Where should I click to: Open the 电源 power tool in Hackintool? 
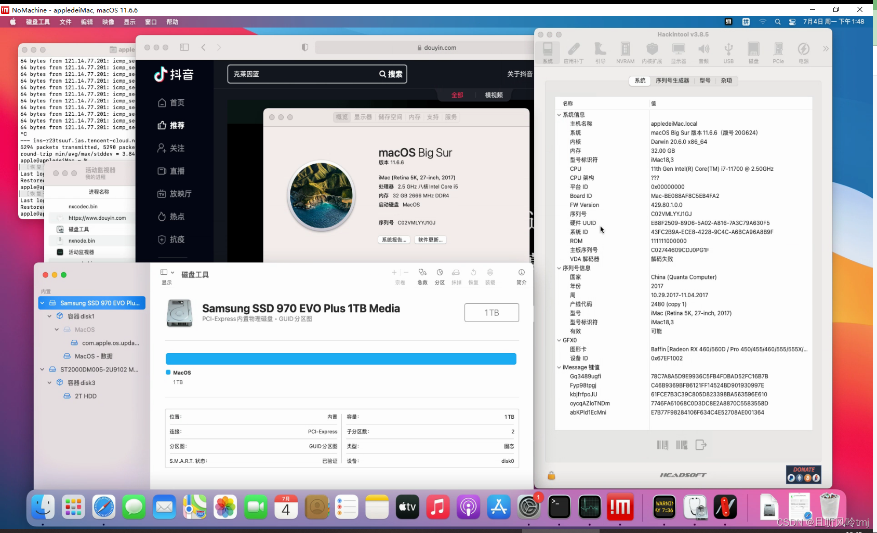click(x=803, y=53)
